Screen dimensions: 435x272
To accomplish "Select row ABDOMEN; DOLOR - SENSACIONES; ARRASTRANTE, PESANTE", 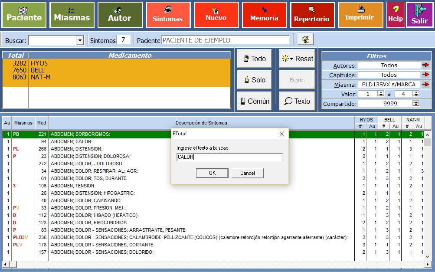I will click(213, 230).
